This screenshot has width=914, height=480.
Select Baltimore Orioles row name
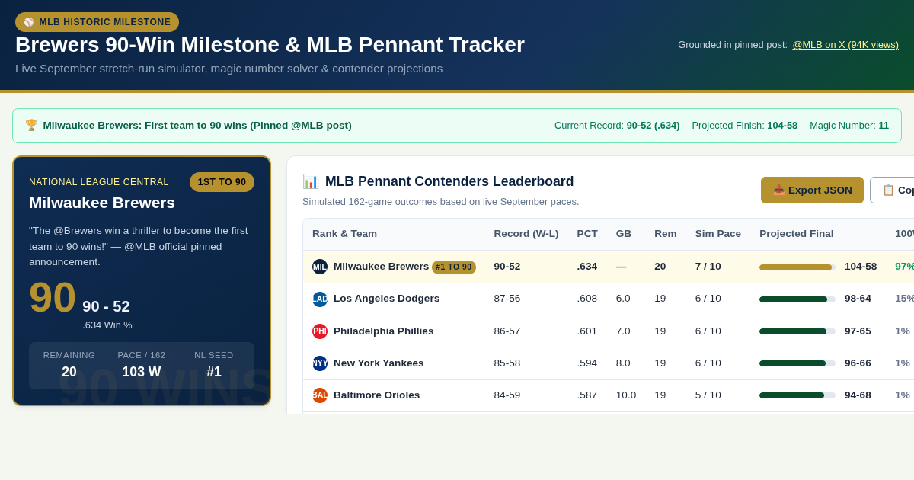pyautogui.click(x=376, y=395)
